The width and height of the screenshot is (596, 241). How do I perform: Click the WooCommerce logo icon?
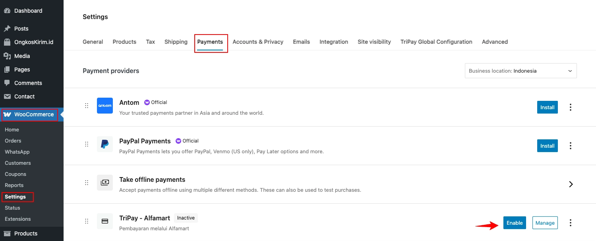tap(7, 114)
